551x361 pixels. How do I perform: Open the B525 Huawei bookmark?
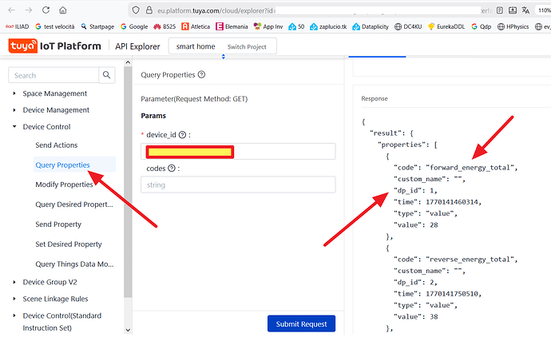pos(165,26)
